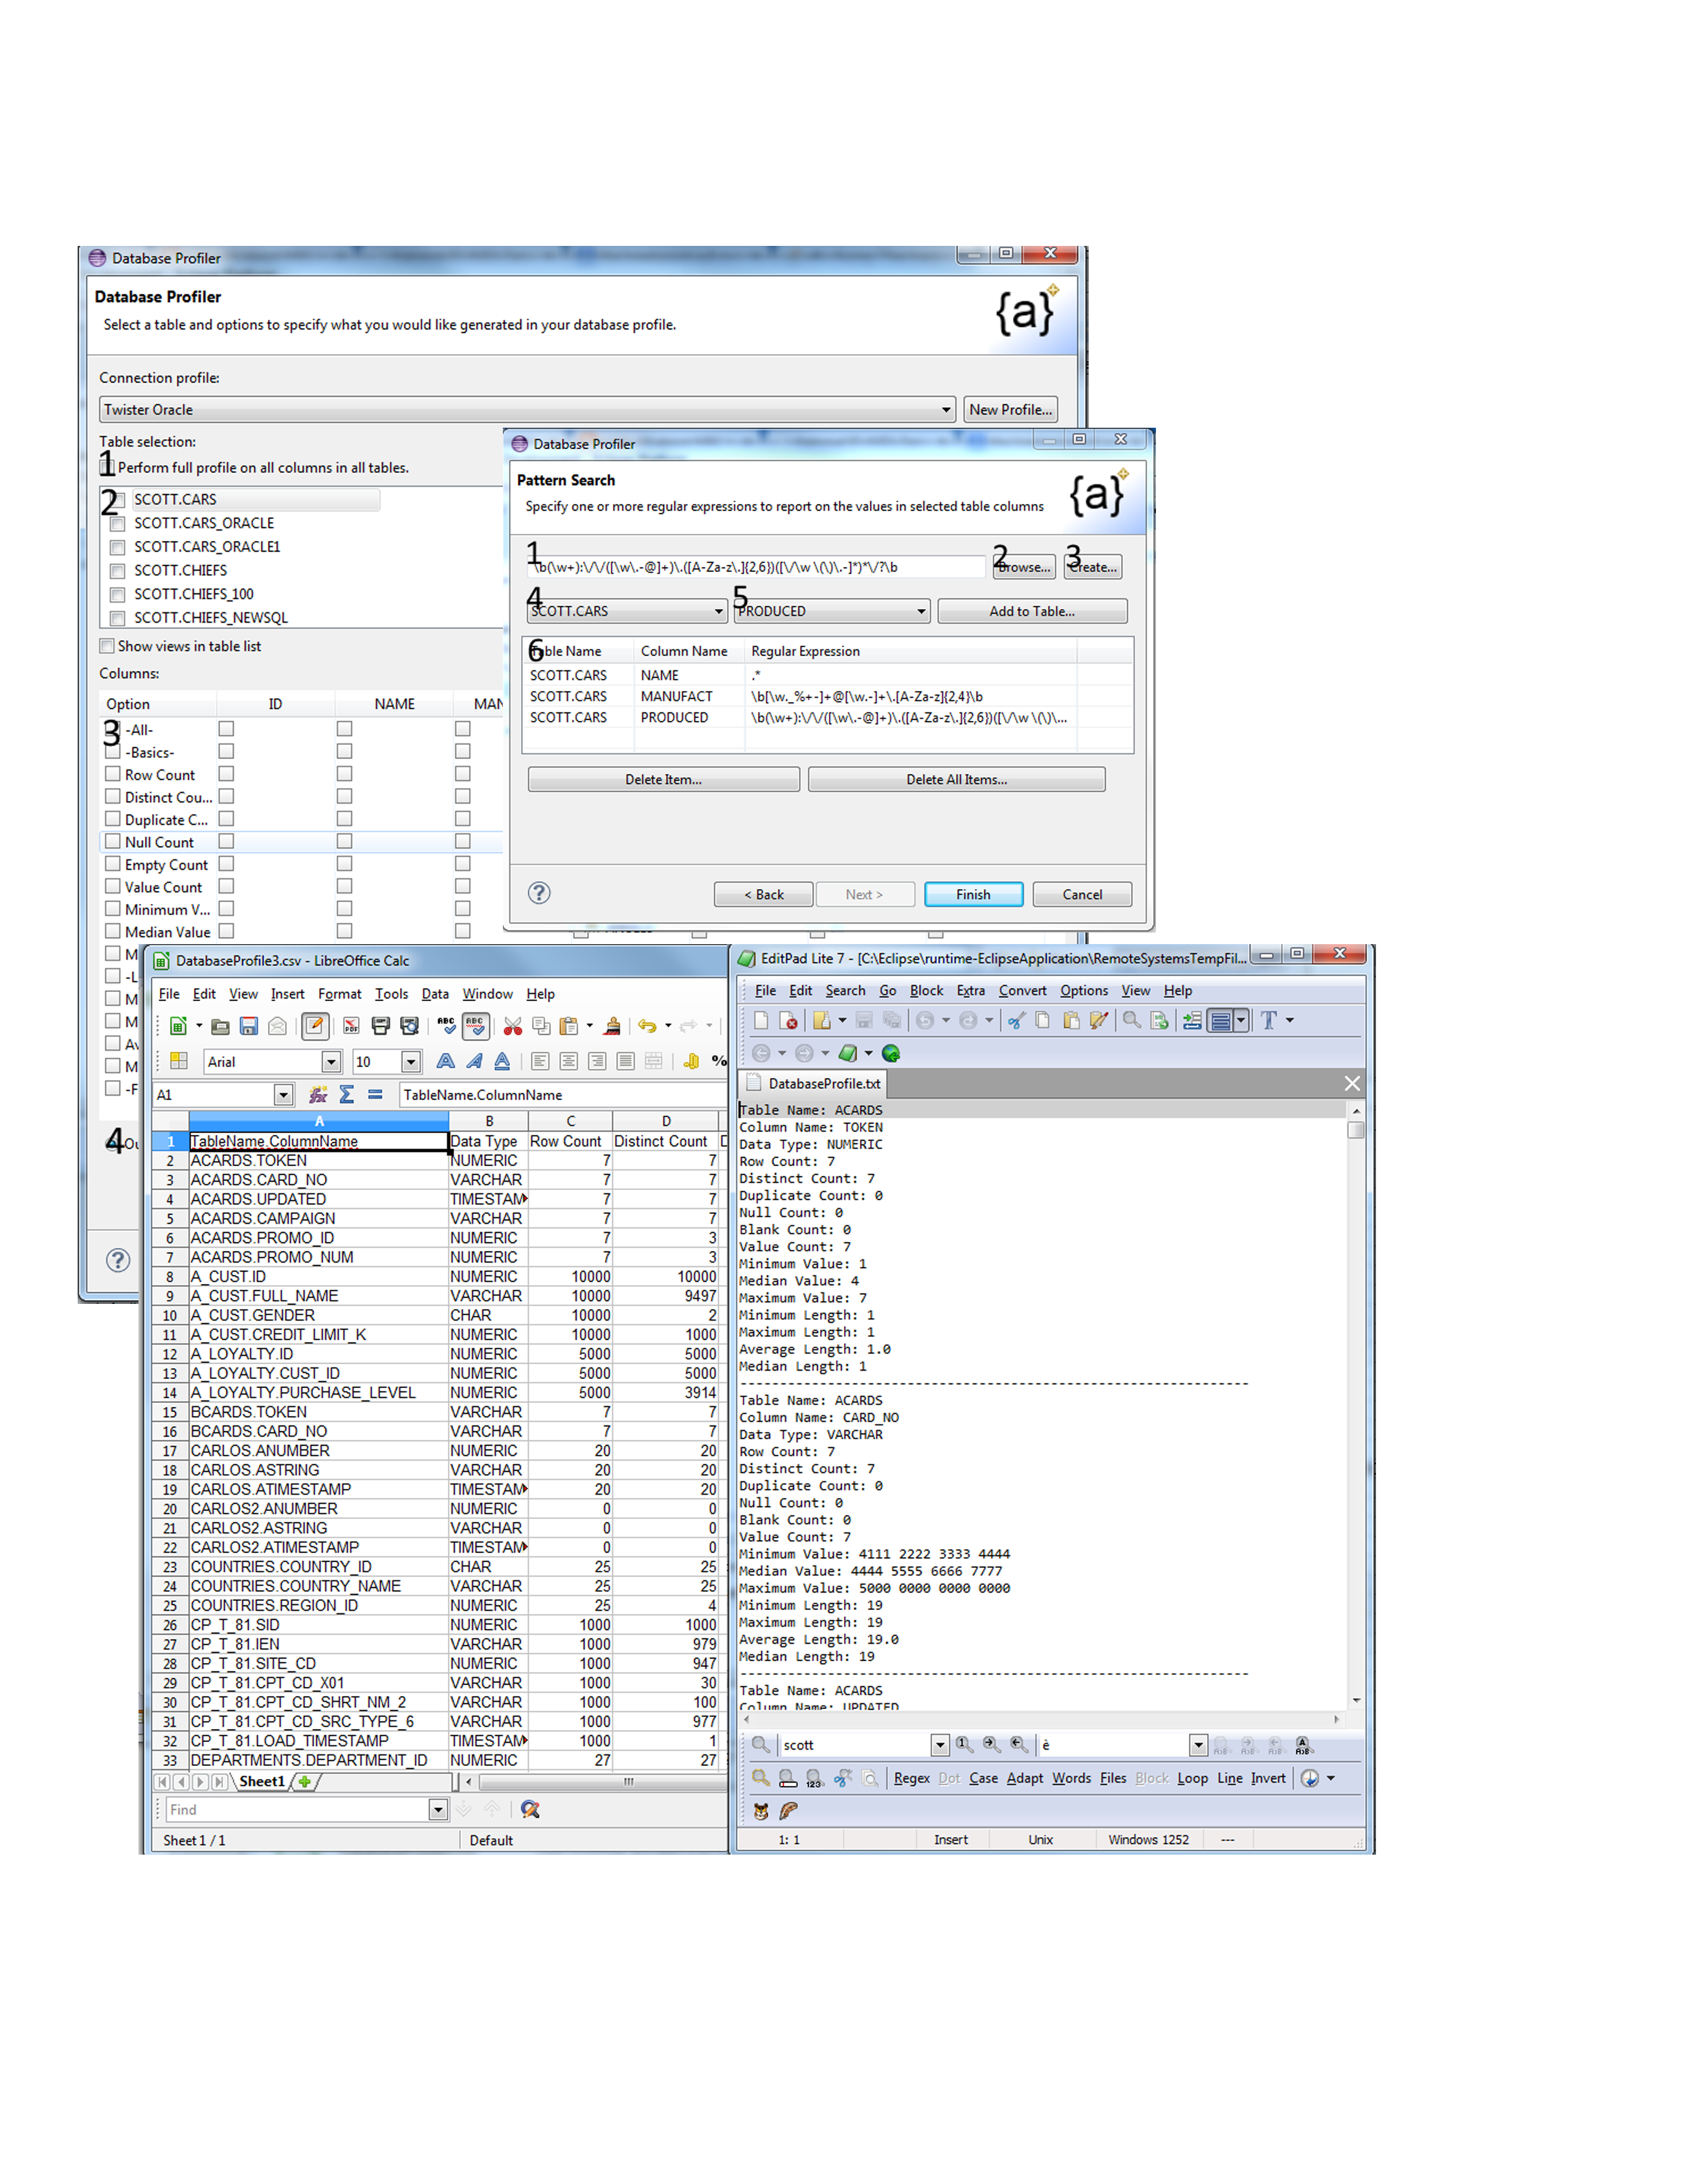The image size is (1699, 2184).
Task: Click magnifier Search icon in EditPad toolbar
Action: (1132, 1020)
